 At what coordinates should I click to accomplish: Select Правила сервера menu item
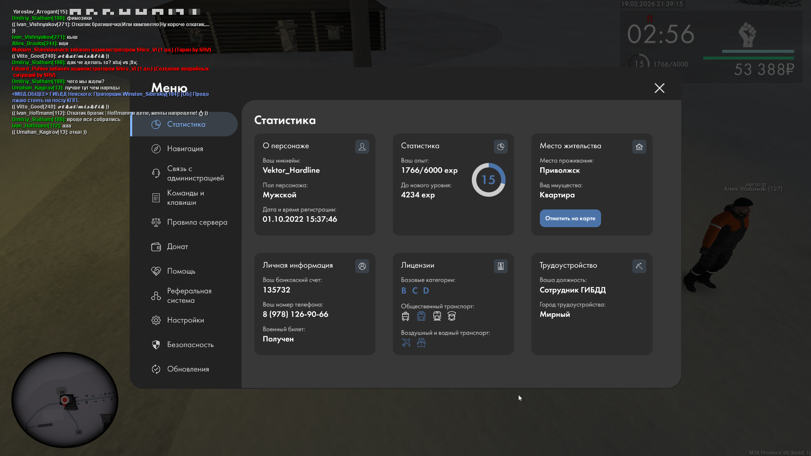(197, 222)
